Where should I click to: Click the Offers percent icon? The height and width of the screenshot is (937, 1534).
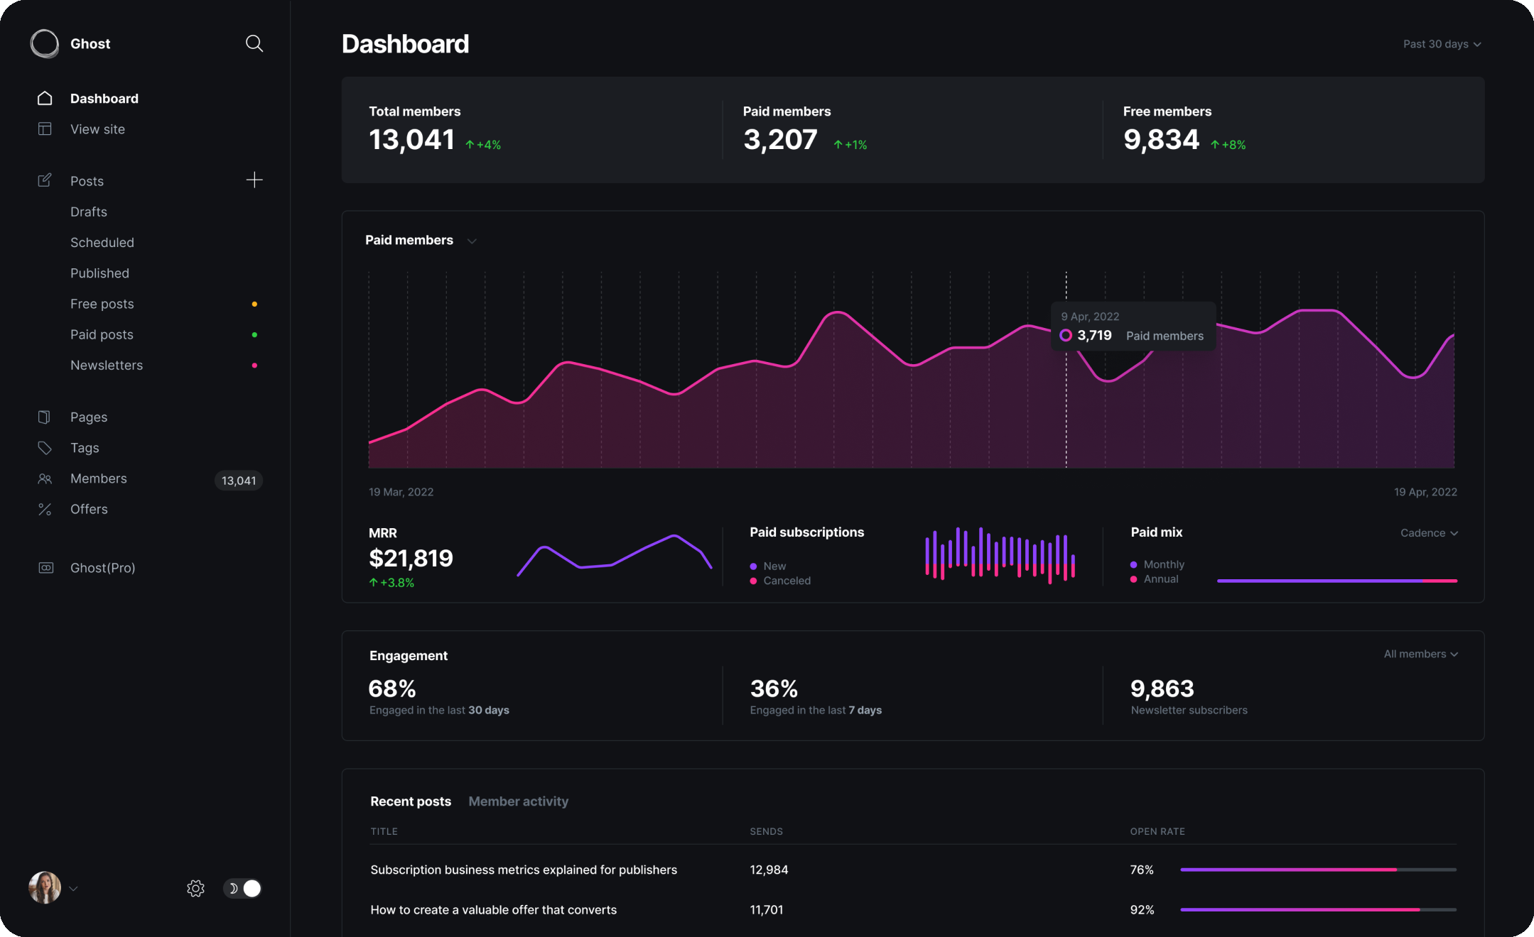tap(45, 510)
